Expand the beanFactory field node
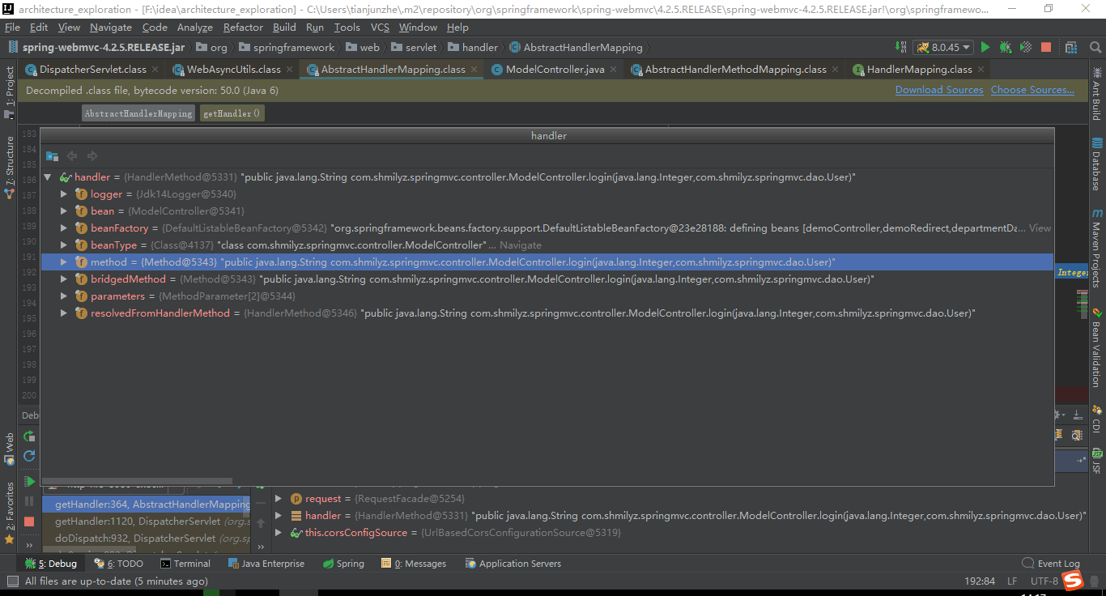Viewport: 1106px width, 596px height. [x=64, y=228]
